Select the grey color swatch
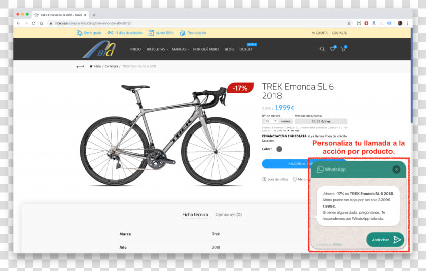The width and height of the screenshot is (426, 271). coord(279,149)
